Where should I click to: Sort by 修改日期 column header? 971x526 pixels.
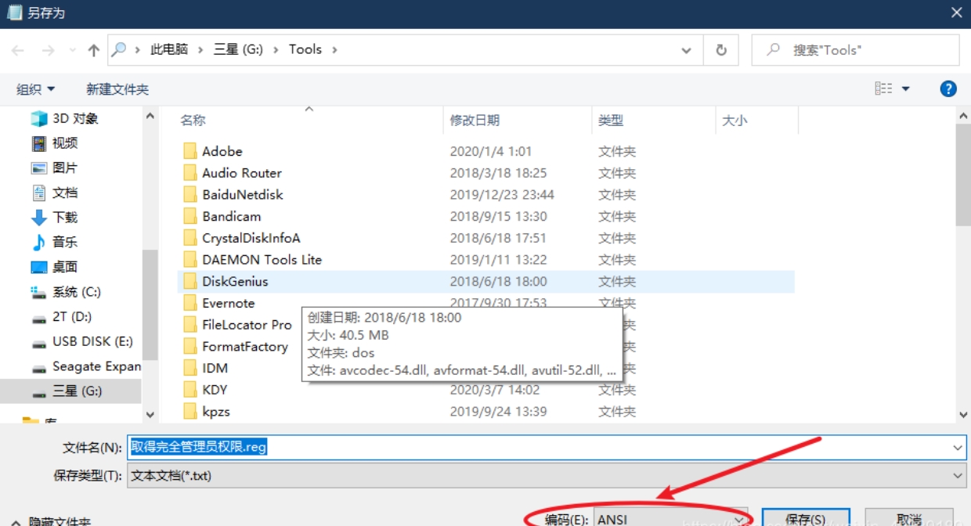(x=475, y=121)
